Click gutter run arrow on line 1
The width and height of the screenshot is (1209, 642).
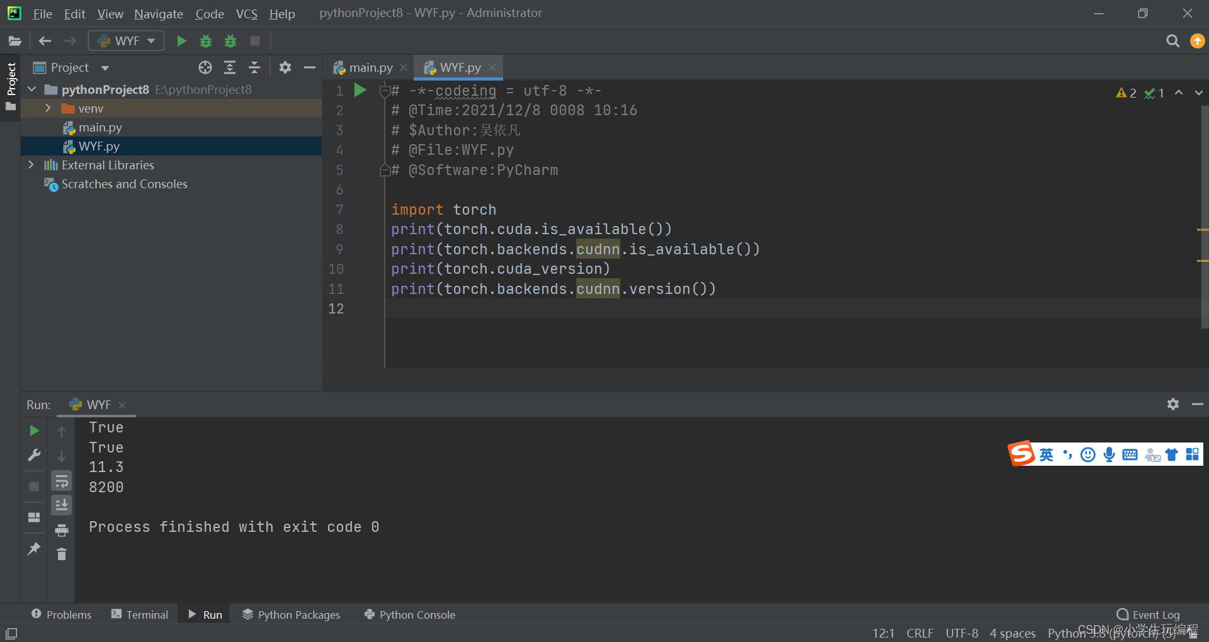click(360, 90)
